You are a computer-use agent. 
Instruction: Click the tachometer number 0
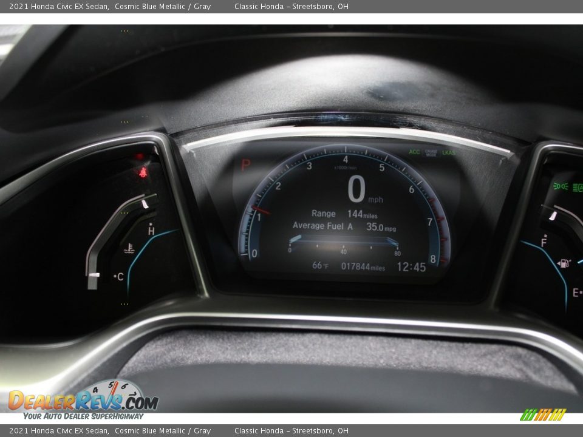(254, 254)
